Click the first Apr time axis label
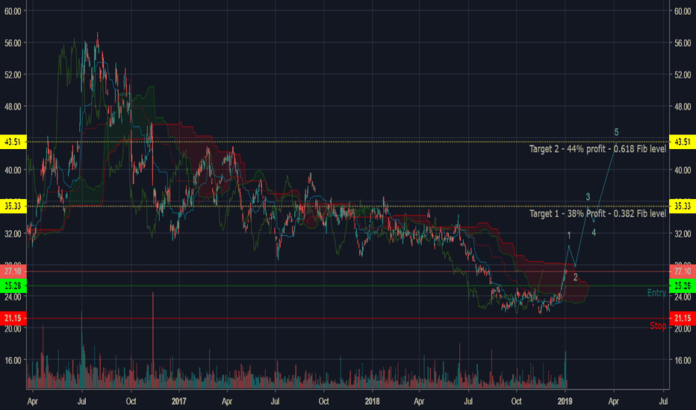This screenshot has height=410, width=696. pyautogui.click(x=32, y=402)
